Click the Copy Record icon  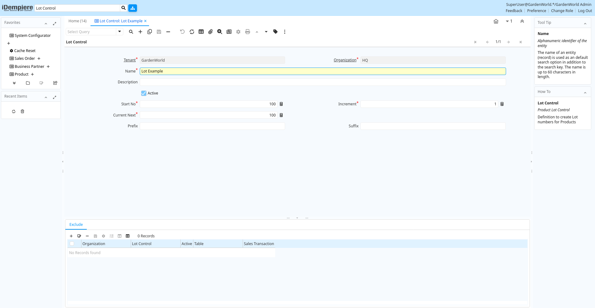point(150,32)
